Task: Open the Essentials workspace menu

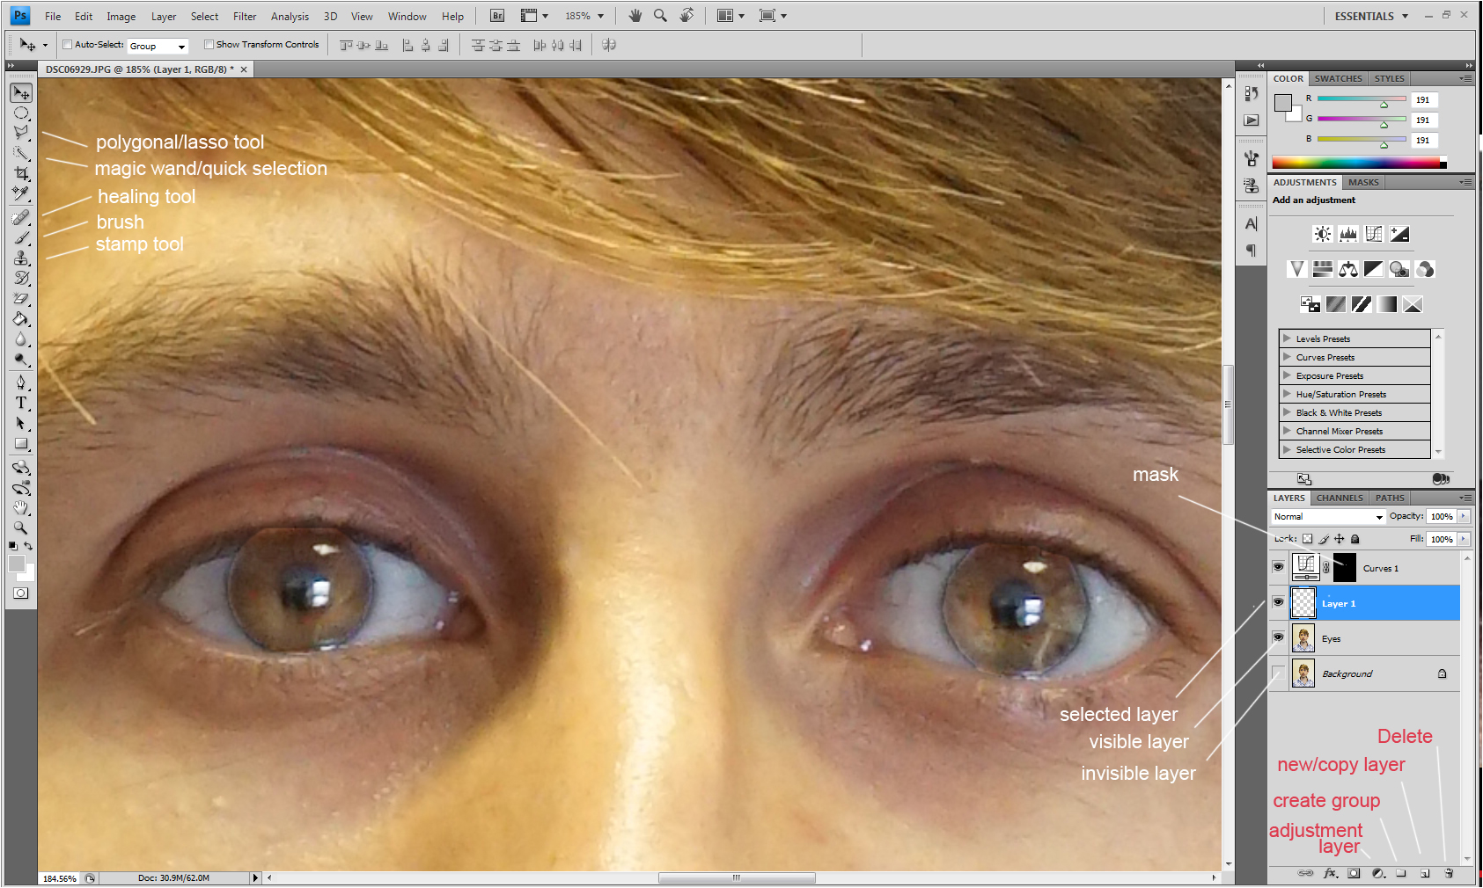Action: tap(1371, 16)
